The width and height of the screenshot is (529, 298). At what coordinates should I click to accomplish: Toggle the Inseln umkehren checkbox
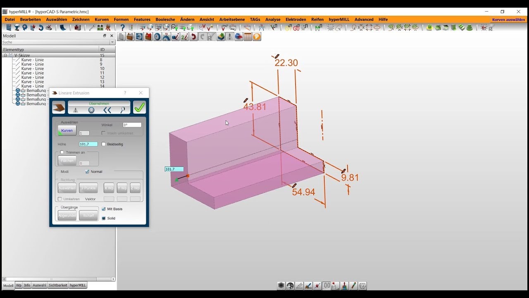[104, 133]
